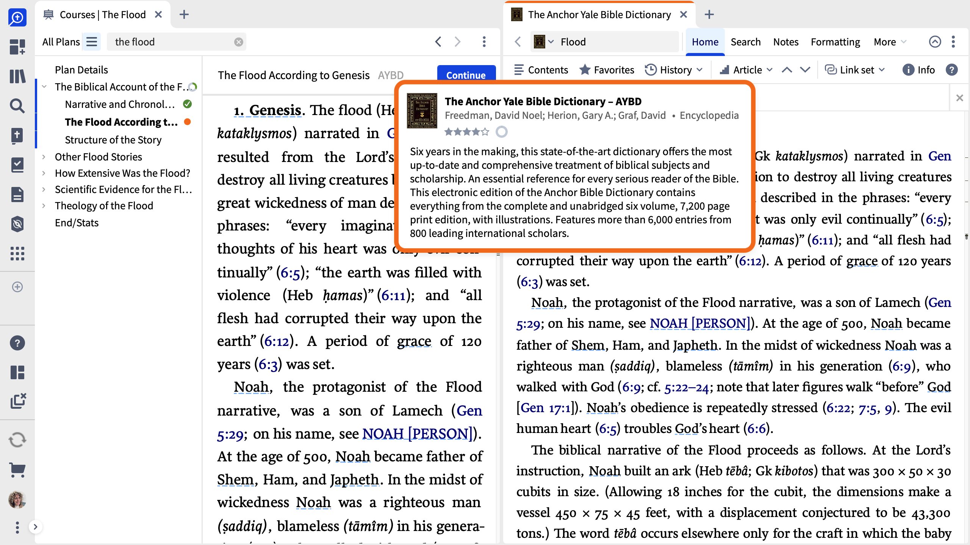Toggle the All Plans list menu icon
This screenshot has width=970, height=545.
pyautogui.click(x=92, y=42)
